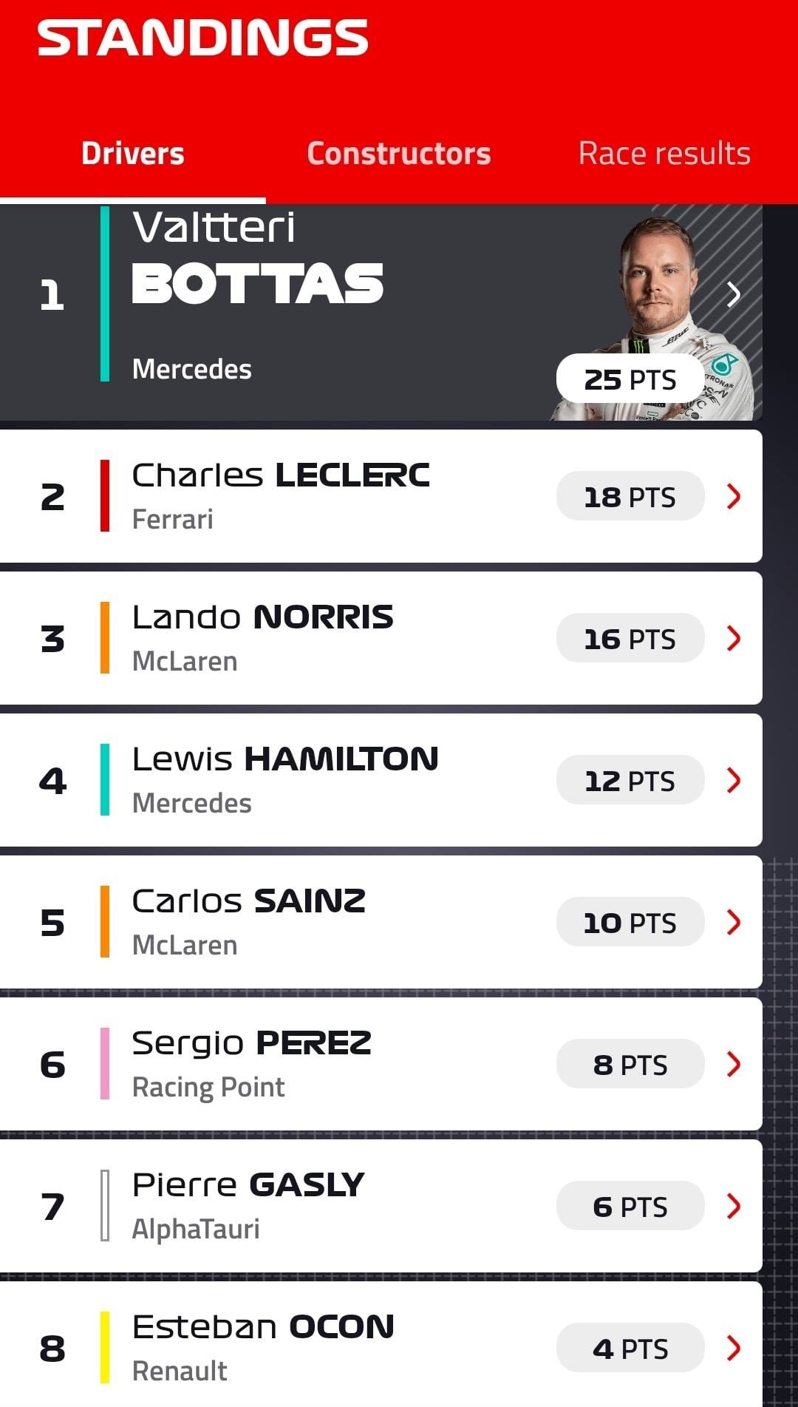
Task: Tap red chevron next to Ocon
Action: [x=734, y=1348]
